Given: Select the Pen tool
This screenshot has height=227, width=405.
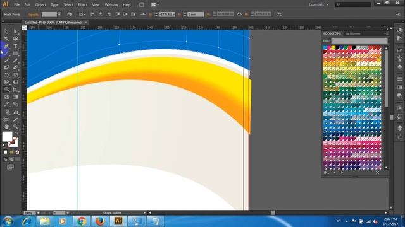Looking at the screenshot, I should pos(6,46).
